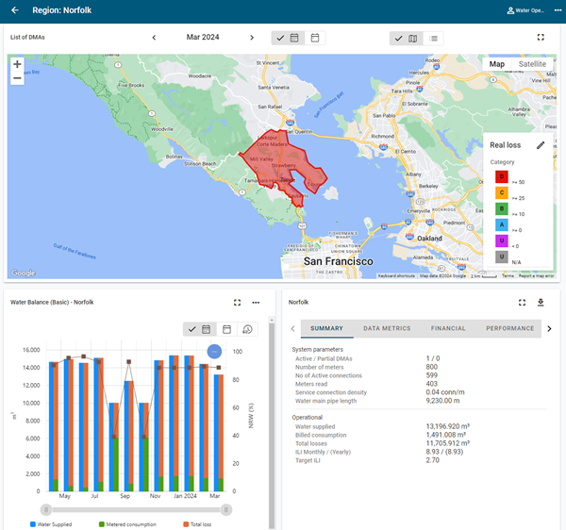Click Total losses value 11,705.912 m³
This screenshot has width=566, height=530.
point(447,443)
